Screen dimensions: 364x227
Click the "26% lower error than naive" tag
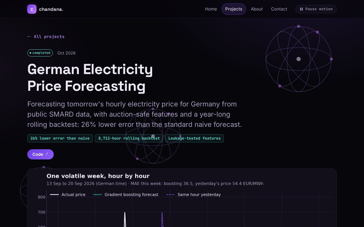(60, 138)
